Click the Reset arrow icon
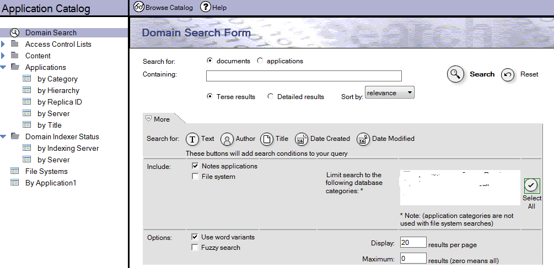Screen dimensions: 554x268 pyautogui.click(x=508, y=75)
